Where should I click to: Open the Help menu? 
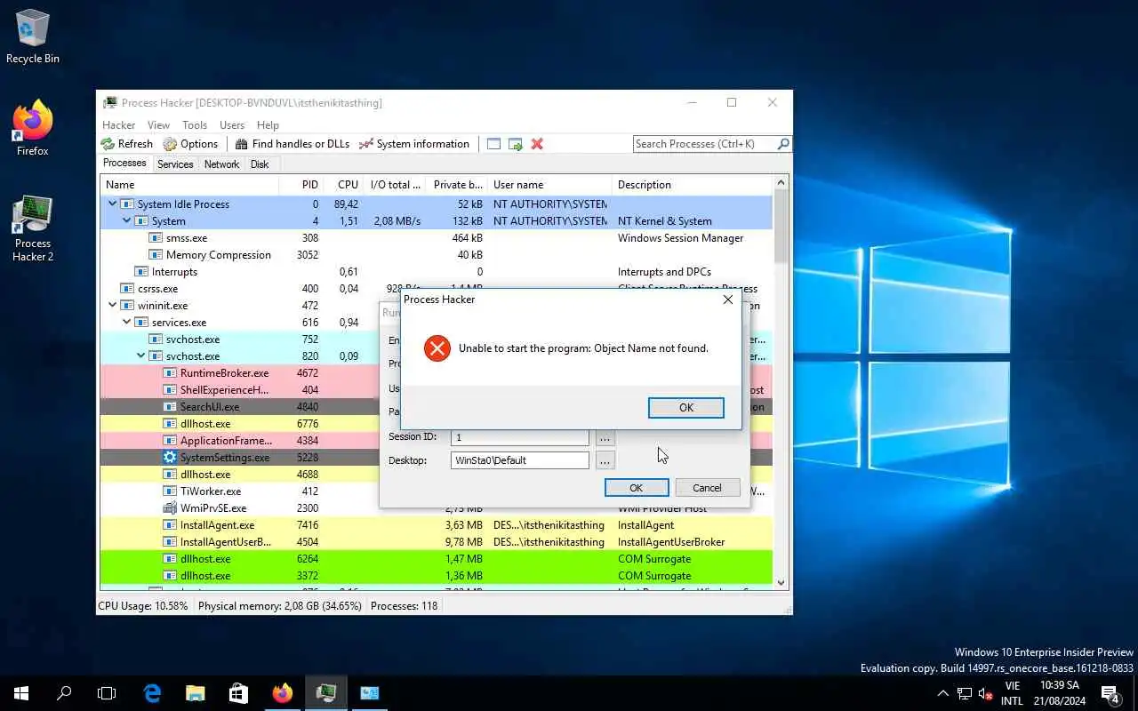click(268, 125)
